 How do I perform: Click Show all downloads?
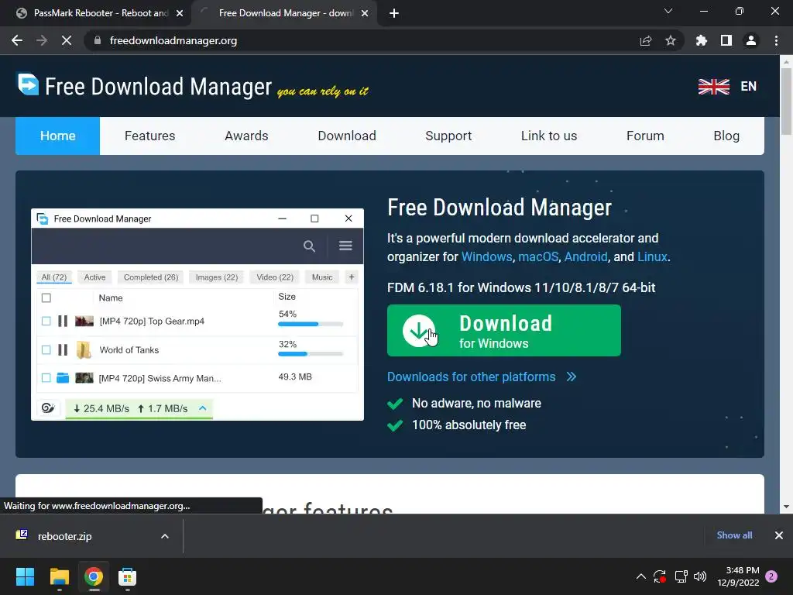pyautogui.click(x=734, y=535)
